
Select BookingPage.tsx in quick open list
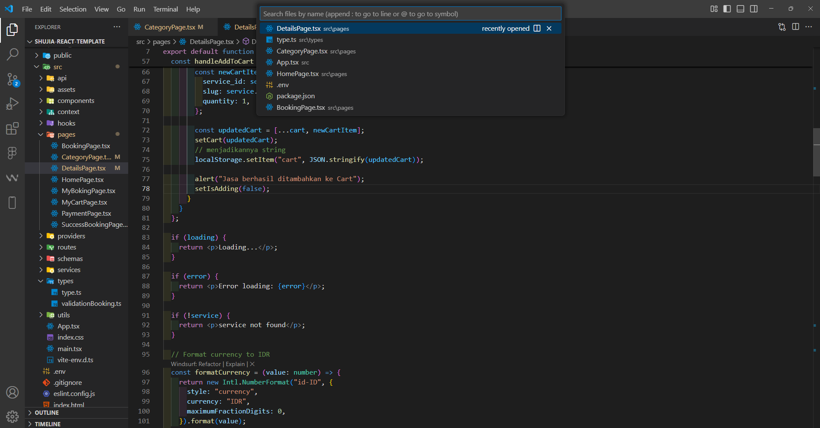(410, 108)
